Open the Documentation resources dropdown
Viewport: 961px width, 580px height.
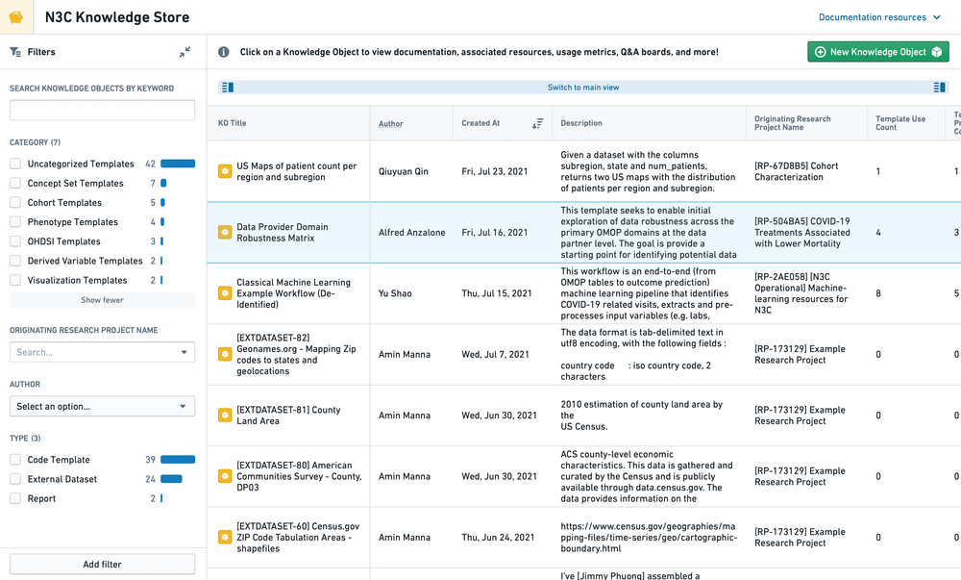click(x=879, y=17)
